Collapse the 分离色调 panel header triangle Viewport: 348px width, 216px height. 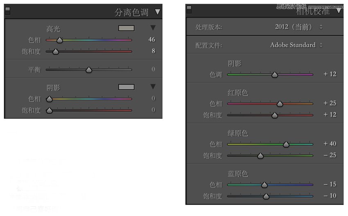158,12
